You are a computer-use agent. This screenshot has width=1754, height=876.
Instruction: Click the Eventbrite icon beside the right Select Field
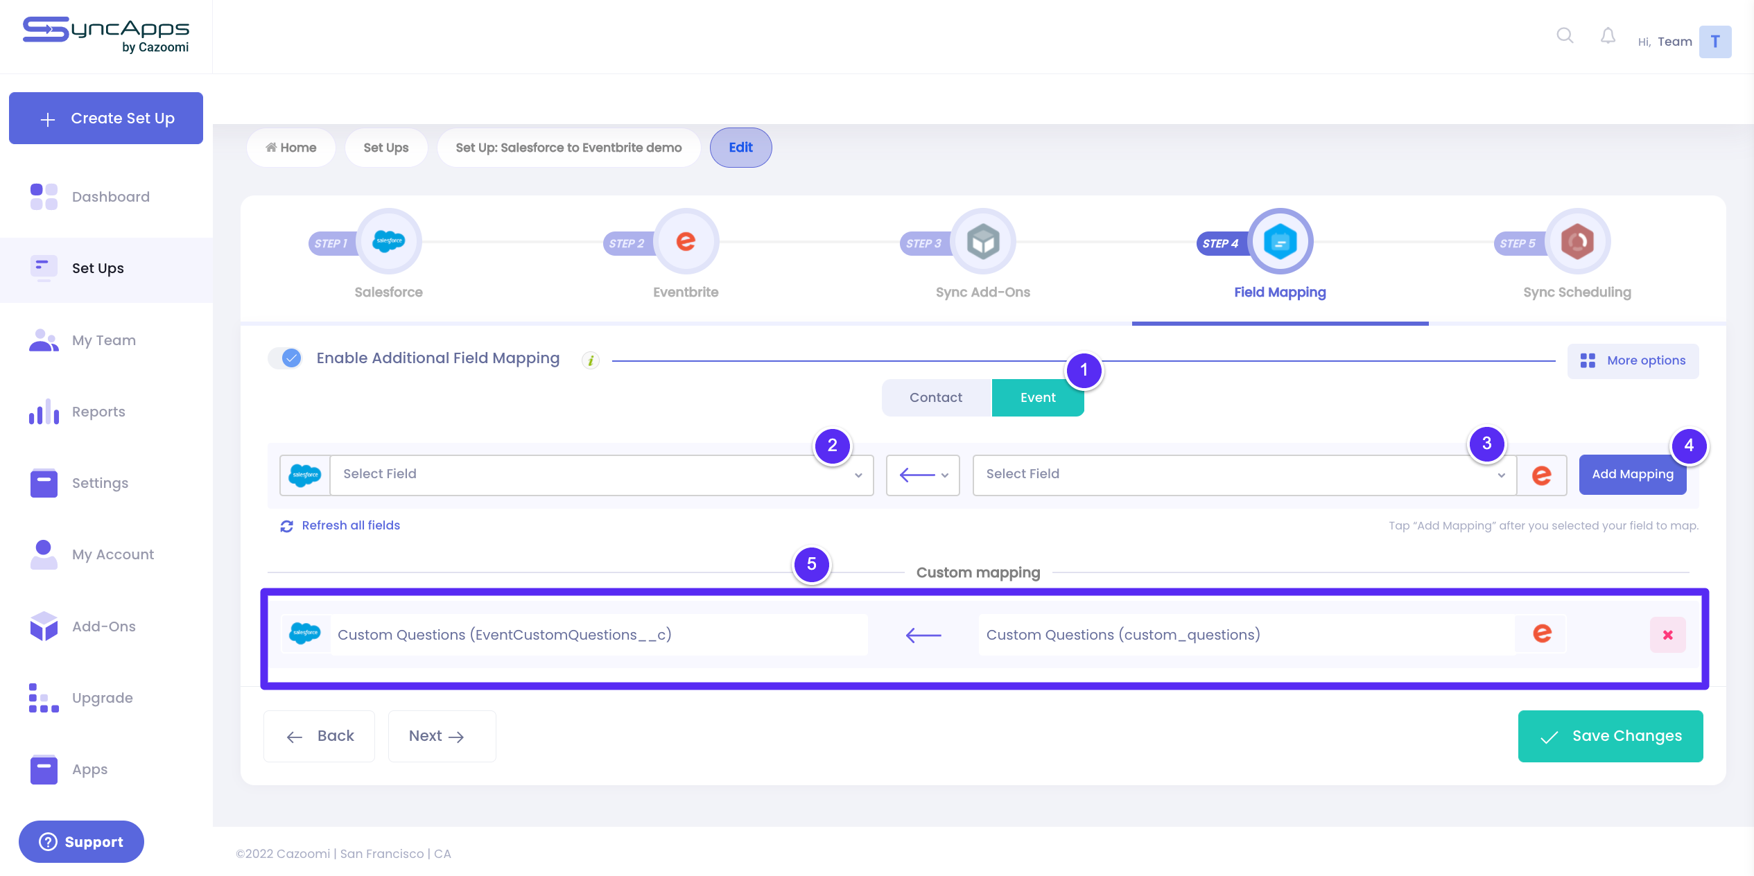pyautogui.click(x=1542, y=475)
